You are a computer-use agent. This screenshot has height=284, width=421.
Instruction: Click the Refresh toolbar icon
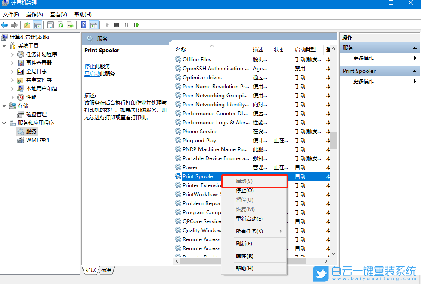click(60, 25)
